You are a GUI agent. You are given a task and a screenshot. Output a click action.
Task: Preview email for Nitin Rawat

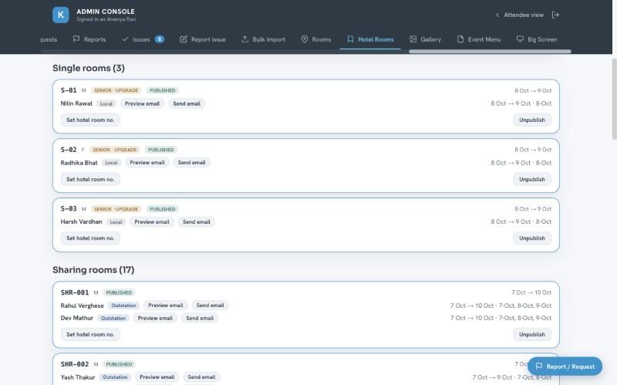pos(142,103)
